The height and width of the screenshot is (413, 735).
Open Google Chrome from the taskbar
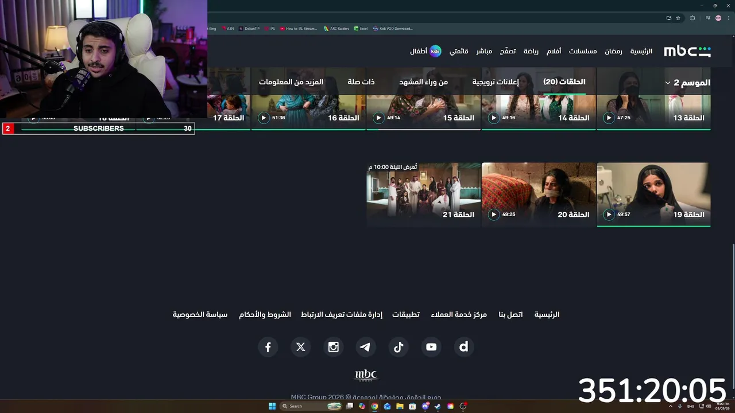(x=374, y=406)
